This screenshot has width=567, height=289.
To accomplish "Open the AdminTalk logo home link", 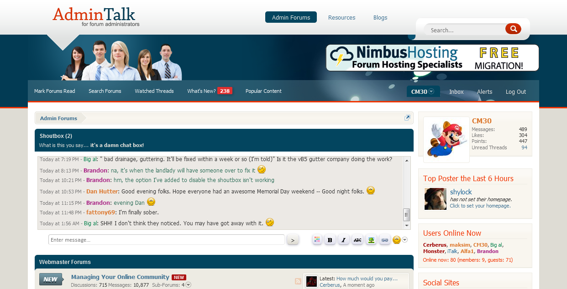I will (x=96, y=17).
